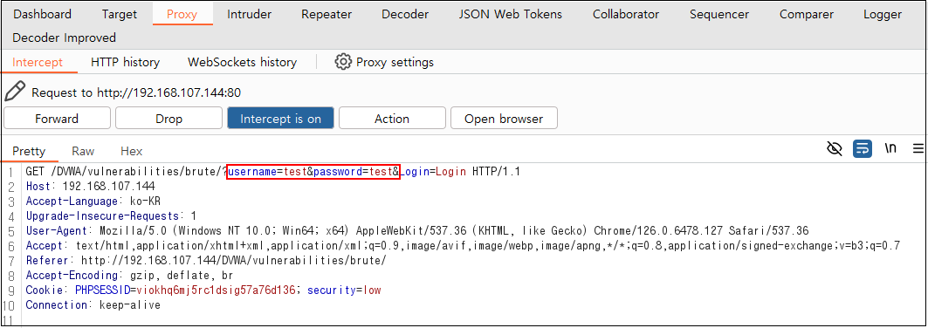Image resolution: width=928 pixels, height=328 pixels.
Task: Click the Connection keep-alive header
Action: click(x=93, y=305)
